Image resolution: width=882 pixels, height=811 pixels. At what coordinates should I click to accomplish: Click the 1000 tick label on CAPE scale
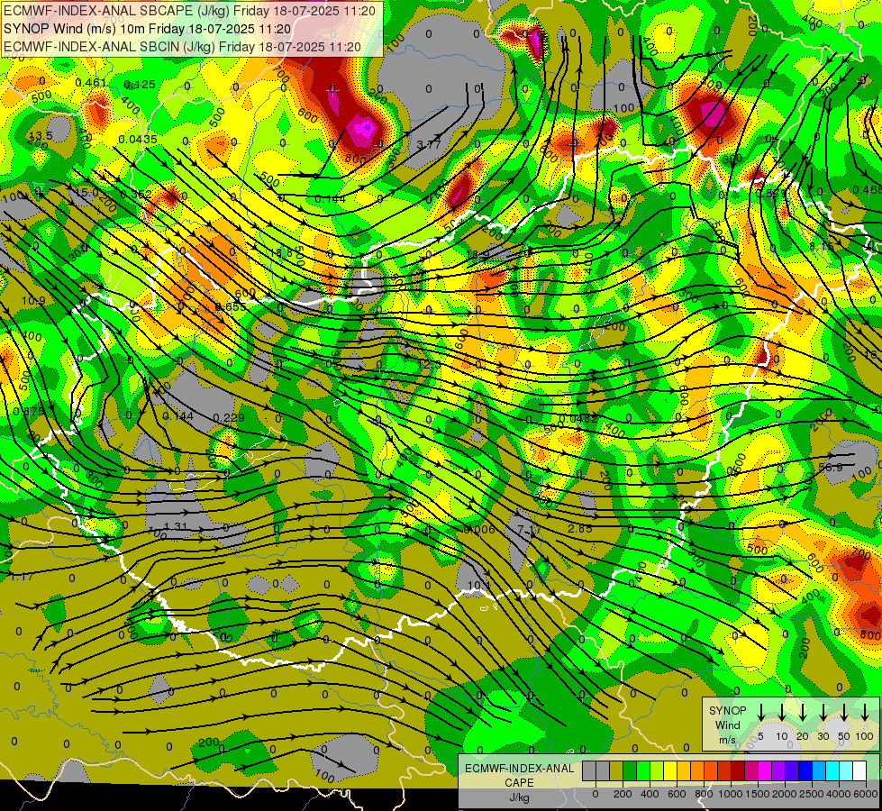pyautogui.click(x=731, y=794)
